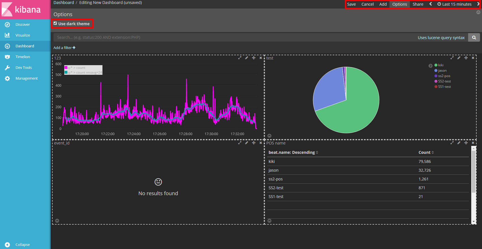This screenshot has width=482, height=249.
Task: Open the Timelion mask icon
Action: click(7, 57)
